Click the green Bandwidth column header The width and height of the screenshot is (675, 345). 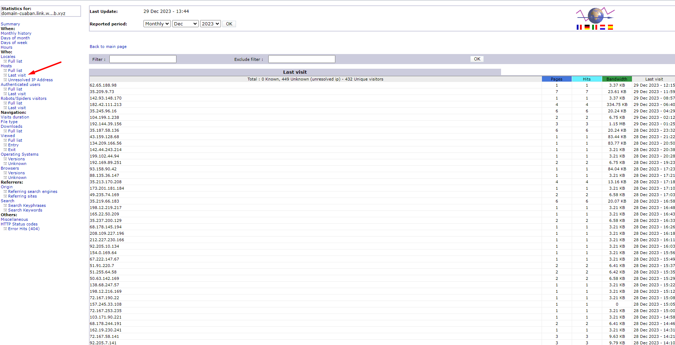pyautogui.click(x=617, y=79)
